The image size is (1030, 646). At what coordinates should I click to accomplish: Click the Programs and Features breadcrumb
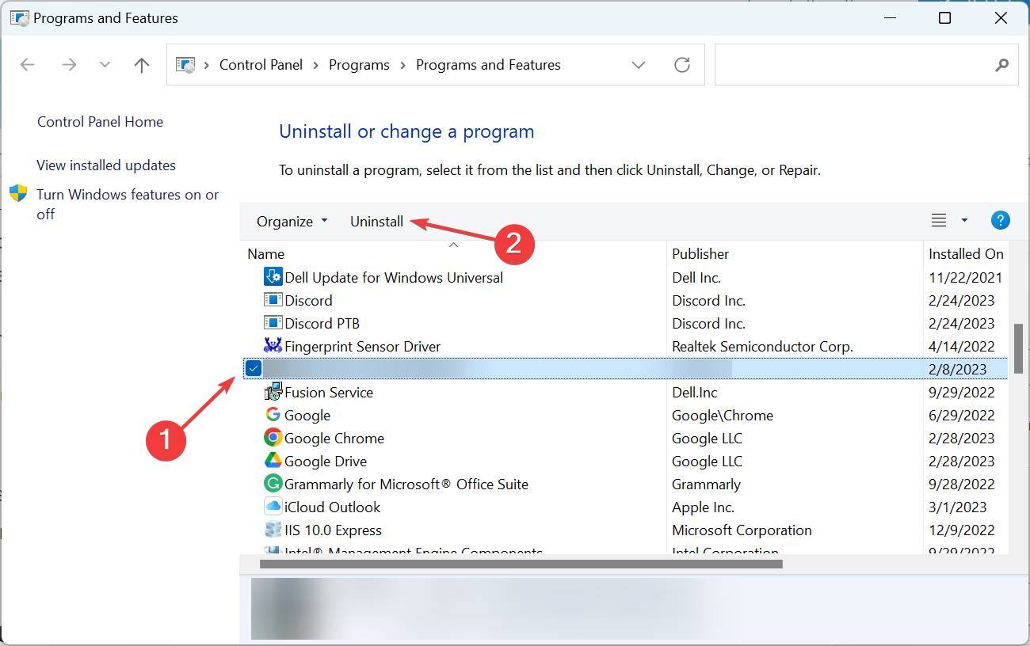488,65
